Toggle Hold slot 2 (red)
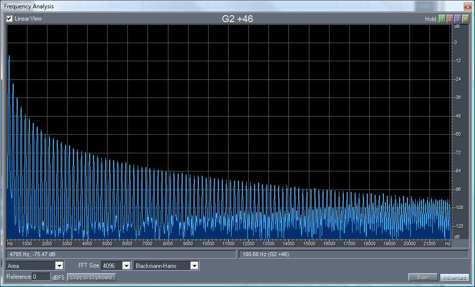Screen dimensions: 475x287 pos(450,19)
